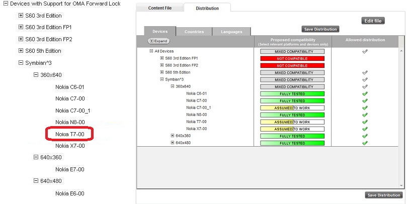
Task: Expand S60 3rd Edition in left tree
Action: click(21, 16)
